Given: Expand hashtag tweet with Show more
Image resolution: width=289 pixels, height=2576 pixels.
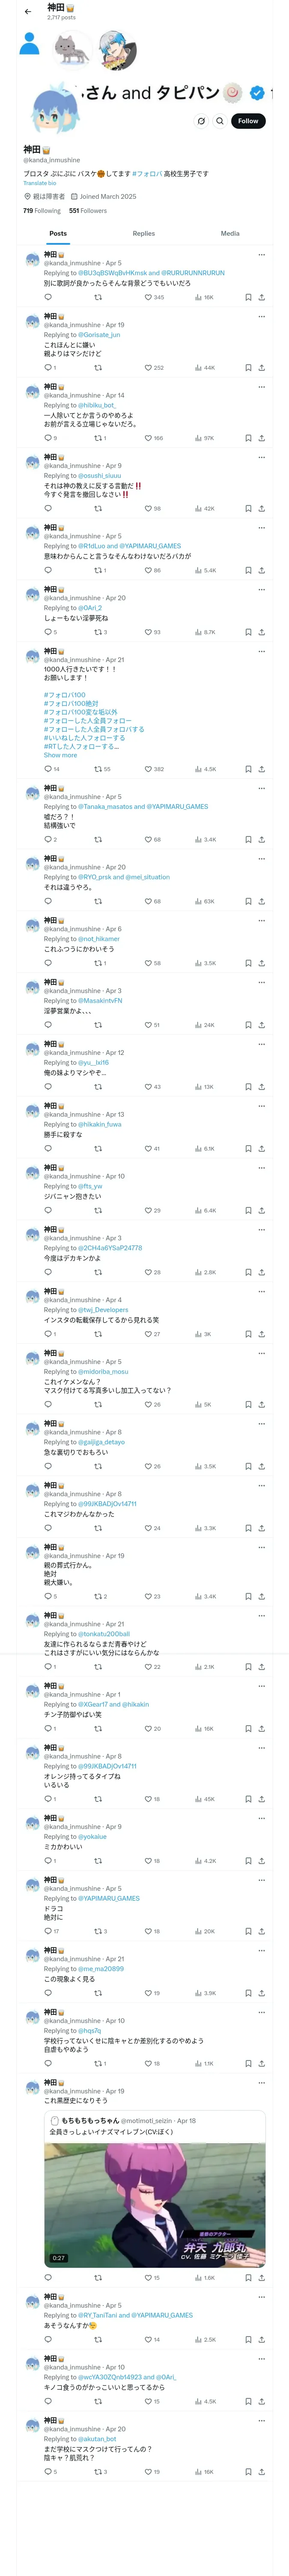Looking at the screenshot, I should tap(60, 755).
